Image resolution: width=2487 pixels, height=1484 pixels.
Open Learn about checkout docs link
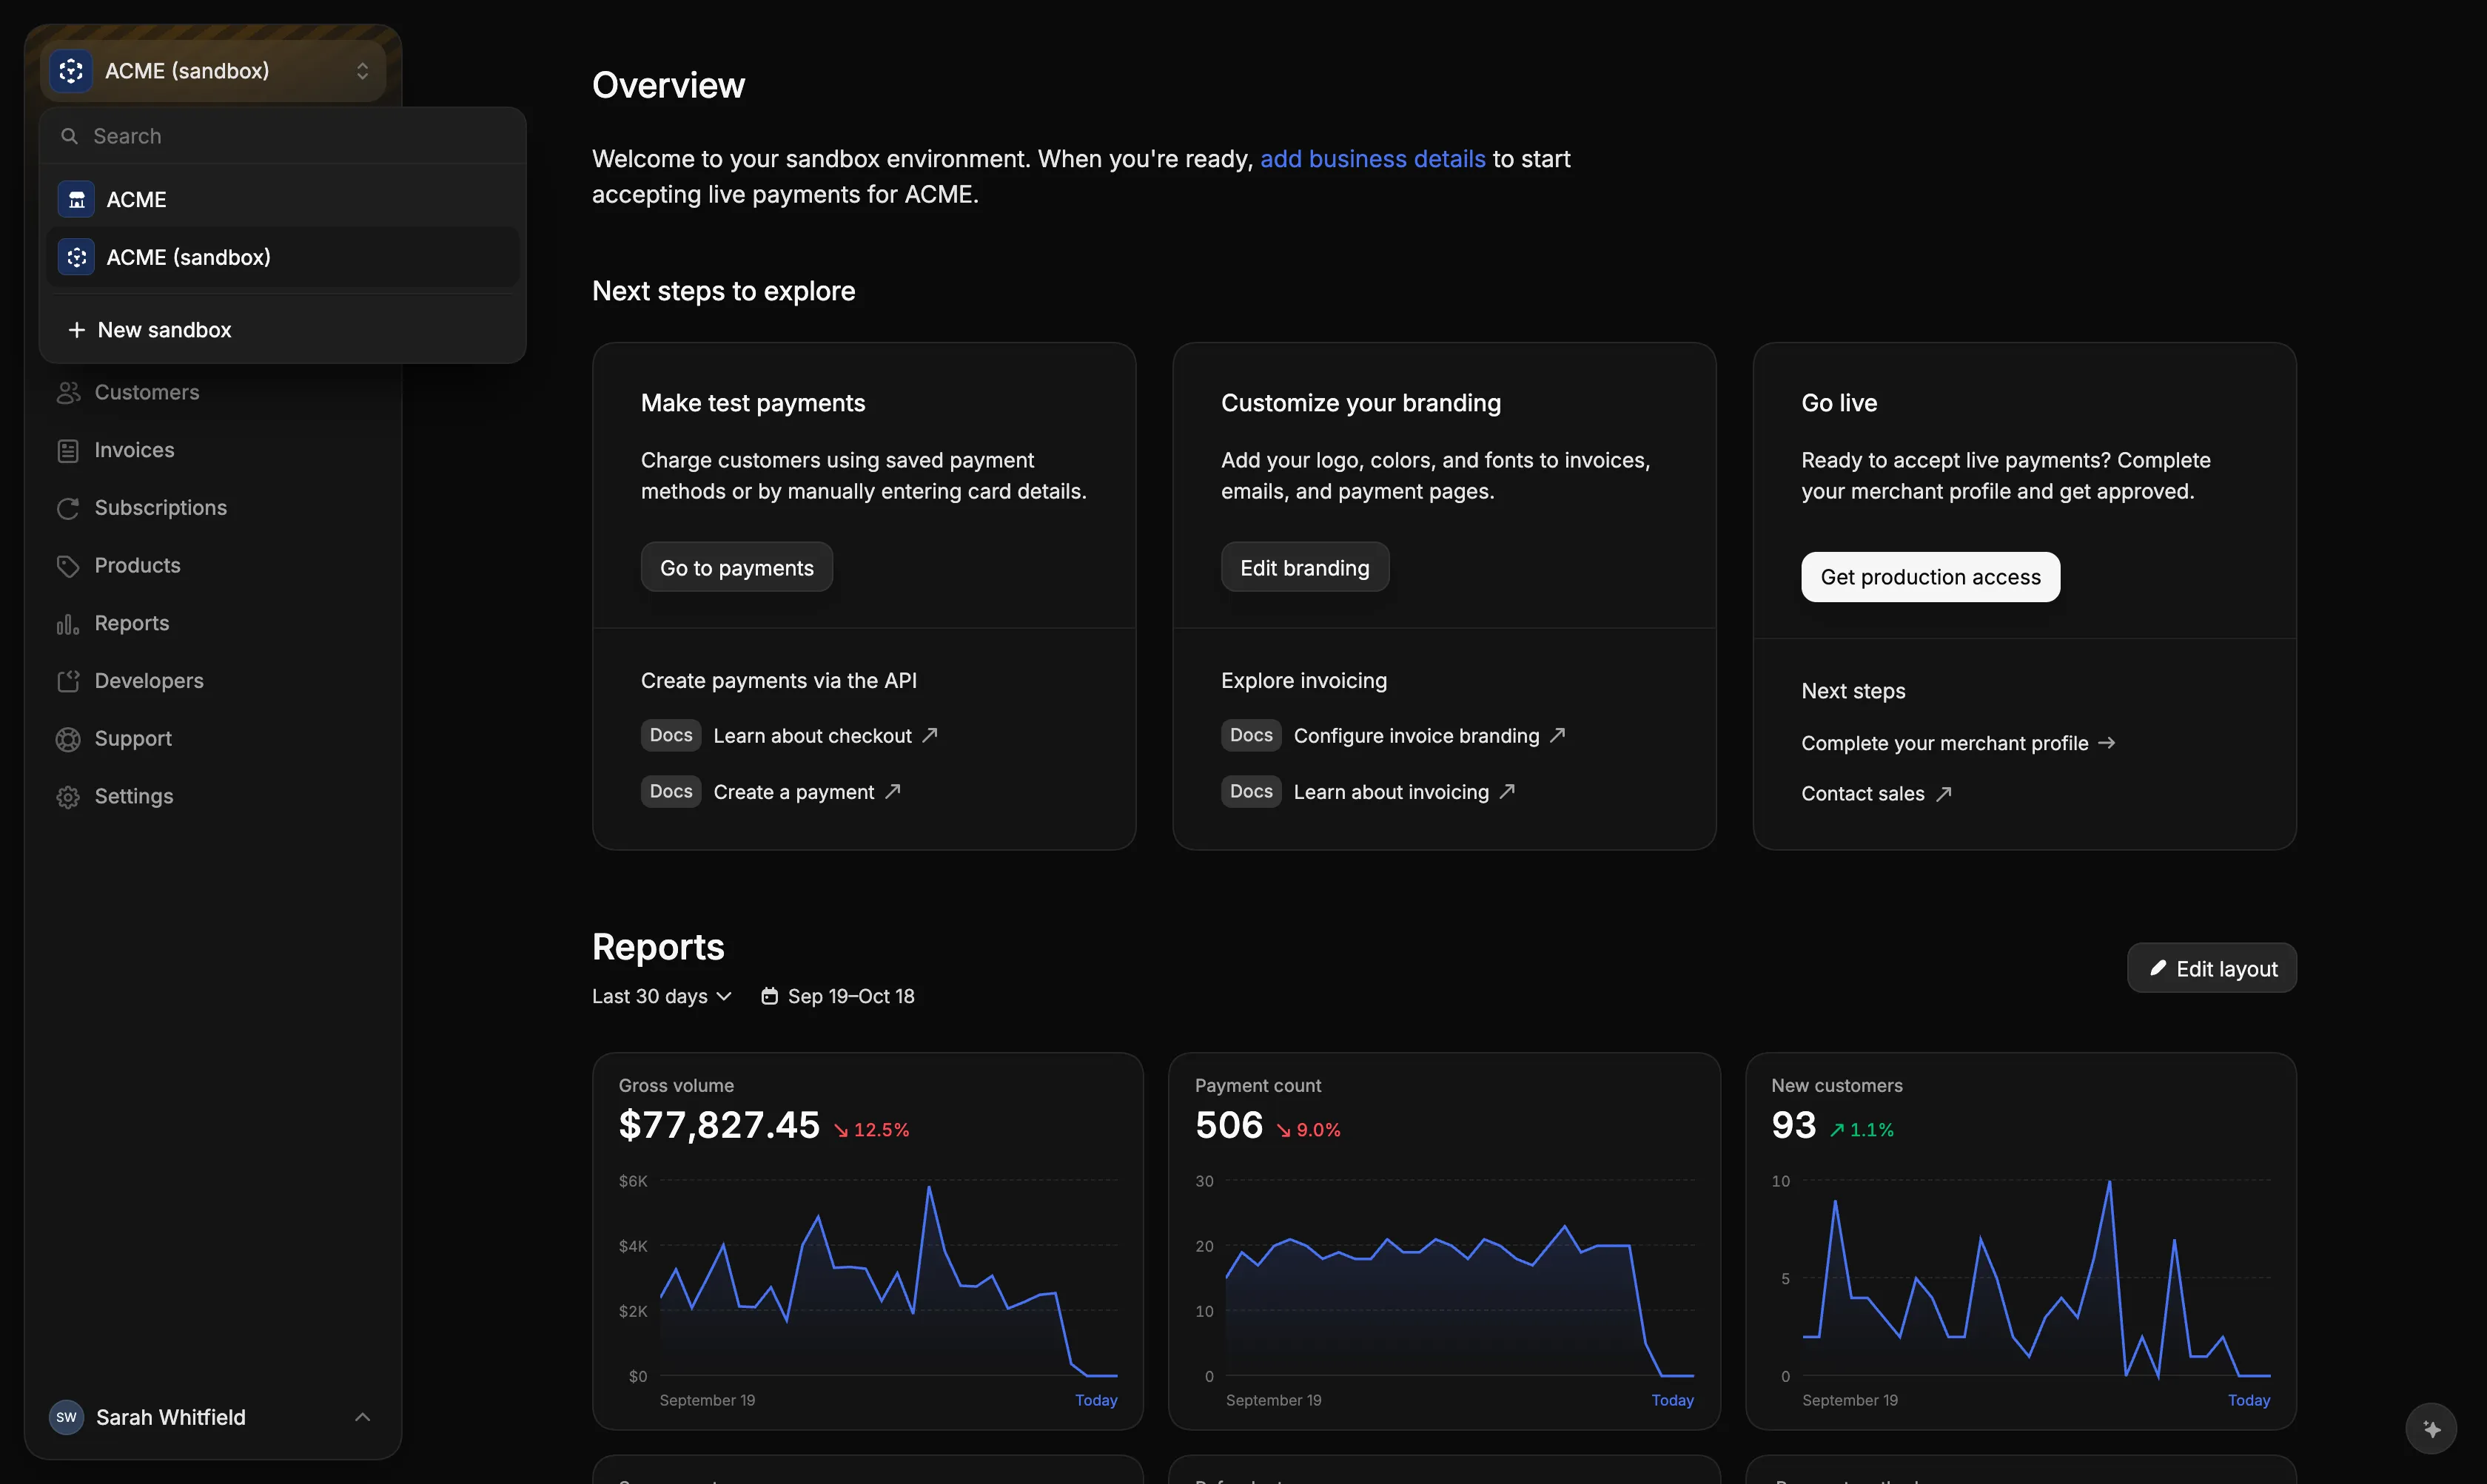(825, 736)
